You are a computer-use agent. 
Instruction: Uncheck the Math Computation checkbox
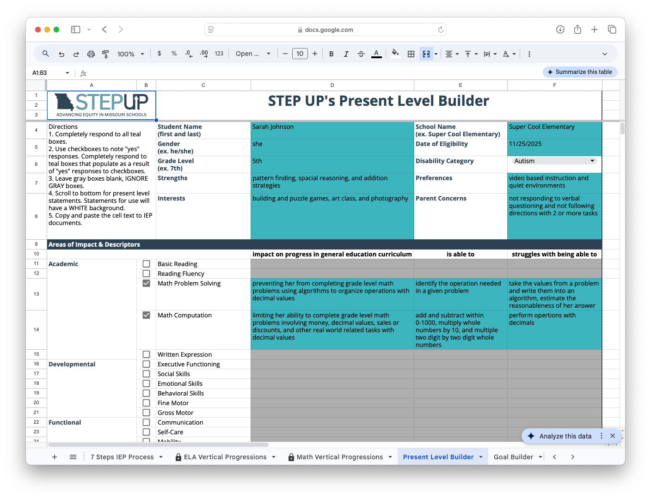[x=146, y=315]
